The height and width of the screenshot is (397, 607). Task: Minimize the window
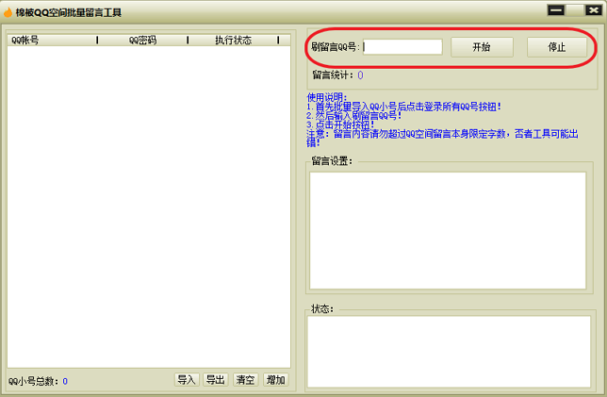click(556, 10)
